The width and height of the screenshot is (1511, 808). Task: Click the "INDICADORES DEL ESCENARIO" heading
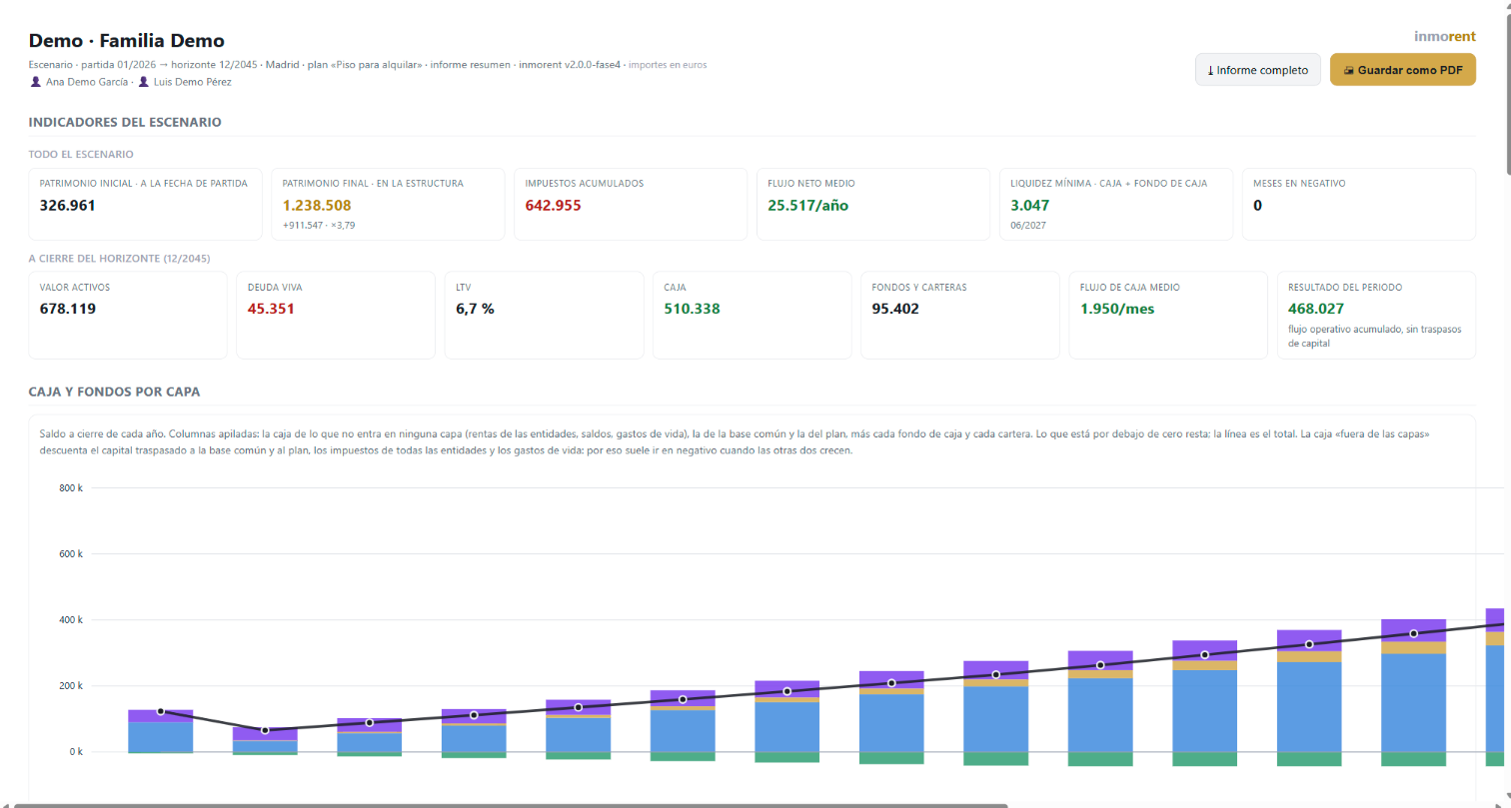tap(125, 122)
